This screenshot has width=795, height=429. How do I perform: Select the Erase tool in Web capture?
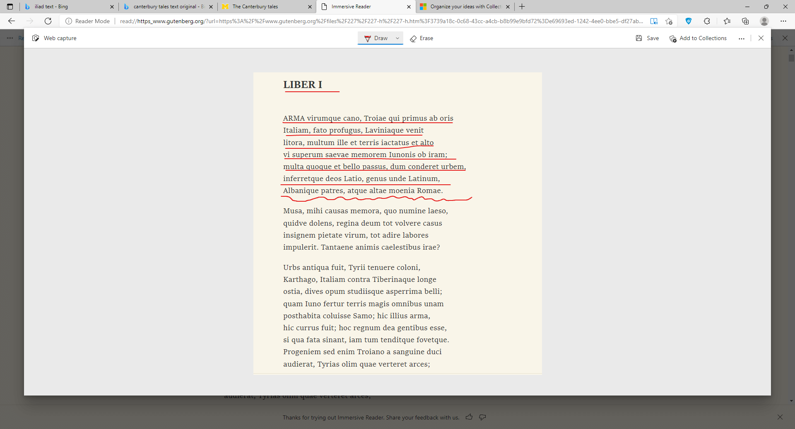pos(422,38)
